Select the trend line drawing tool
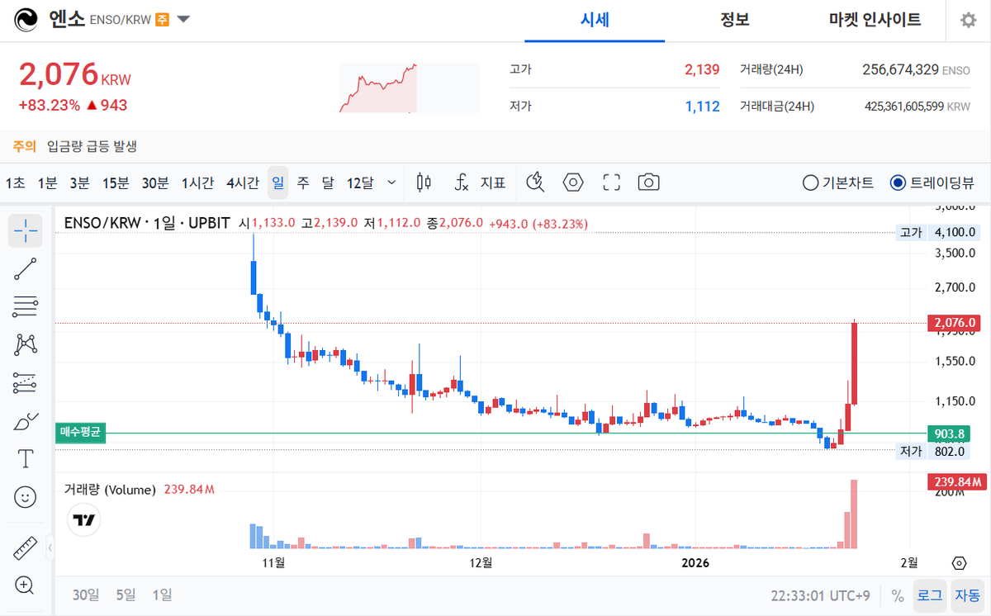Viewport: 991px width, 616px height. 26,268
